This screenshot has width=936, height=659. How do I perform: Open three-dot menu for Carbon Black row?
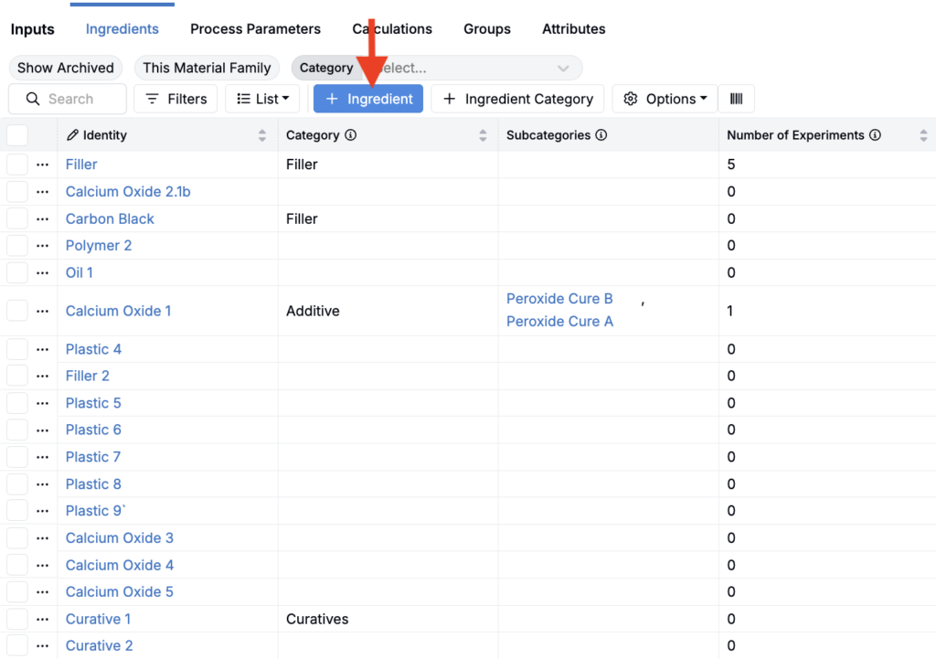point(42,219)
